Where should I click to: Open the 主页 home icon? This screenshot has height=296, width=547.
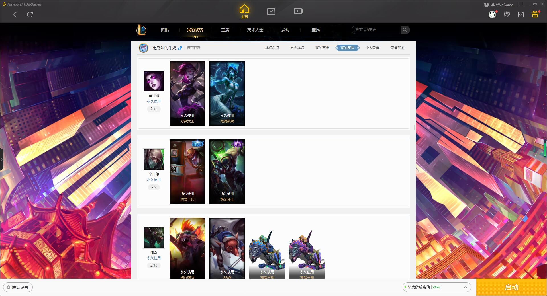pyautogui.click(x=244, y=12)
